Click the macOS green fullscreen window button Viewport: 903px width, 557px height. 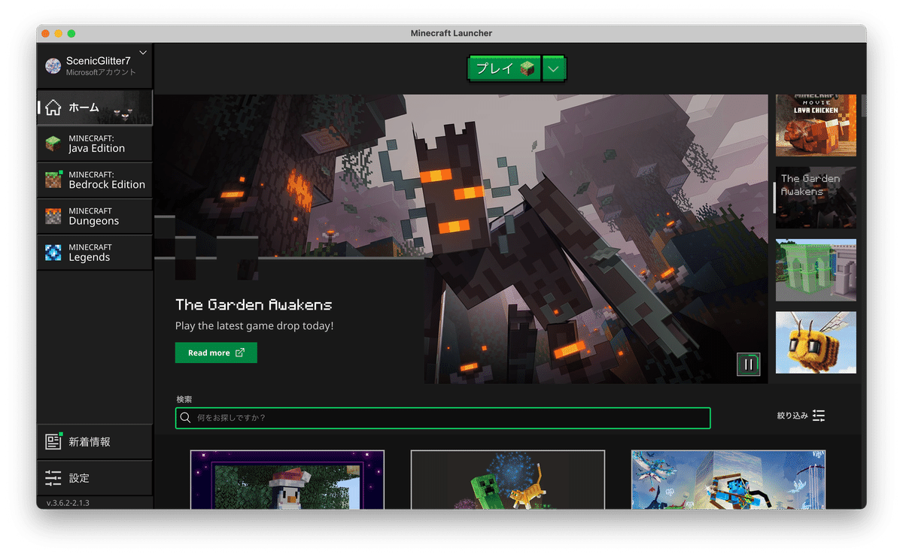tap(71, 33)
